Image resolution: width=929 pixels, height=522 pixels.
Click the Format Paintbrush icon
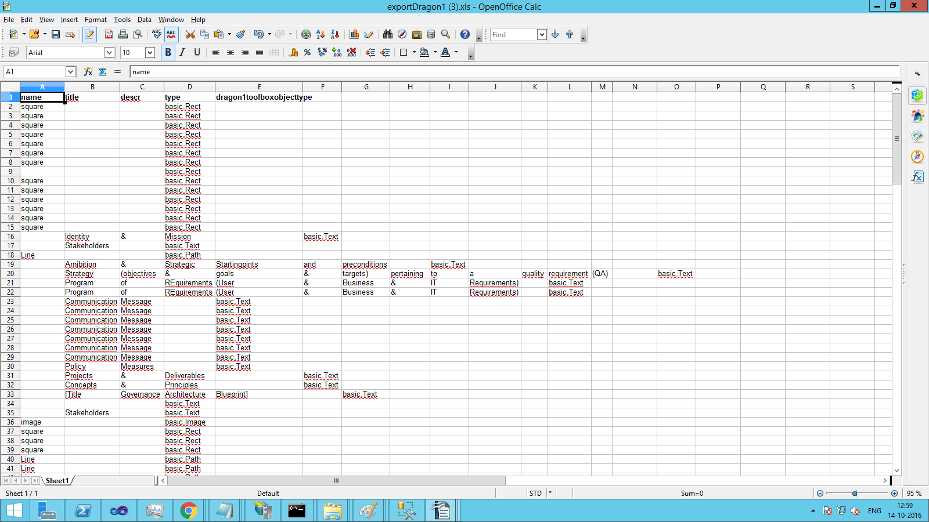(x=240, y=35)
